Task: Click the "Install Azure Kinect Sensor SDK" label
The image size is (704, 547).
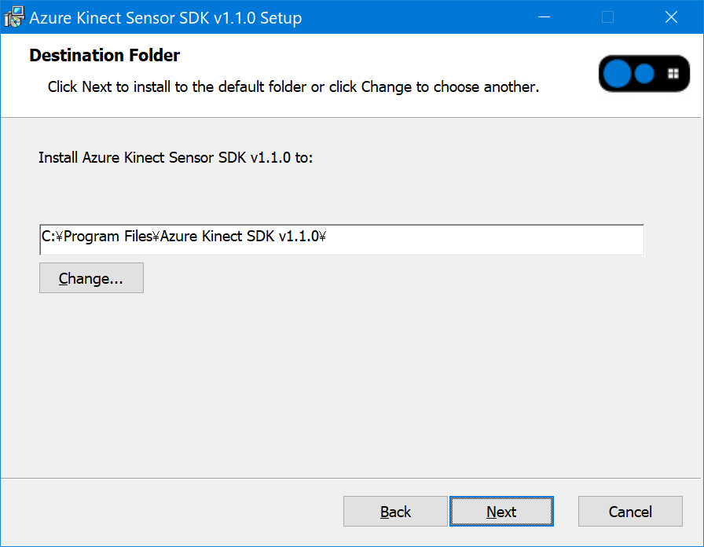Action: pyautogui.click(x=176, y=158)
